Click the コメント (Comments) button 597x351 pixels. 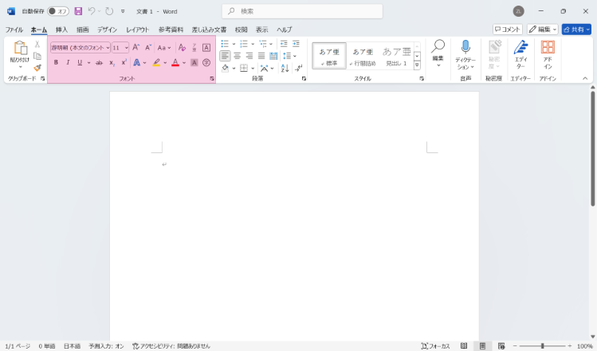tap(508, 30)
